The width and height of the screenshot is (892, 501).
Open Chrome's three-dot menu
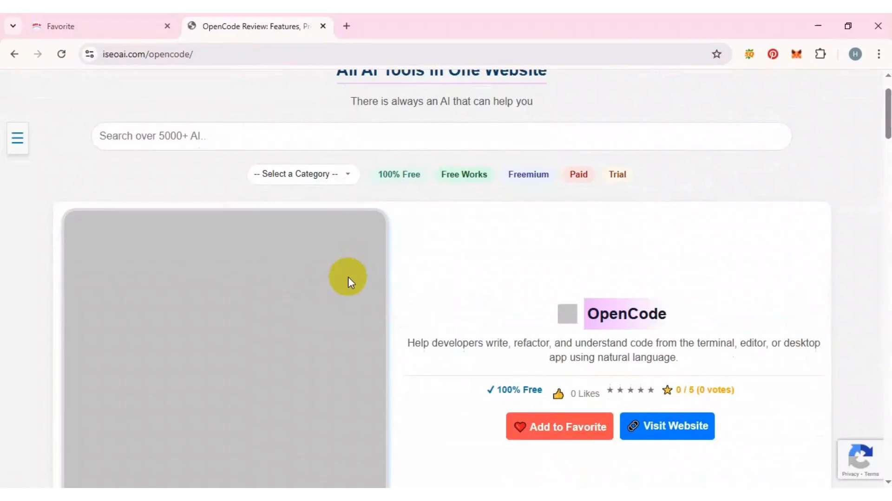(x=879, y=54)
